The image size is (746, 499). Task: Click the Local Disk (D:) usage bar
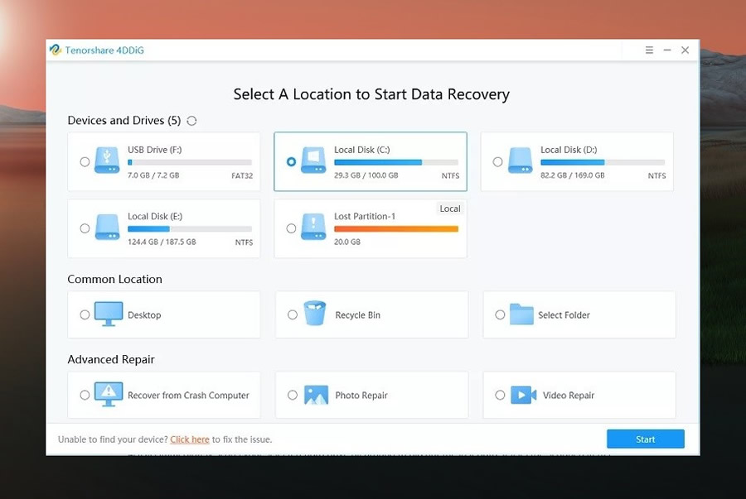click(x=603, y=162)
